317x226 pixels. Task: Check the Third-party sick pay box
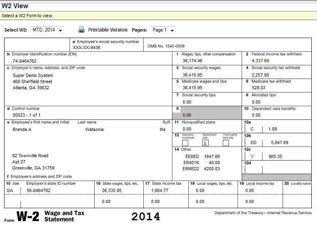pyautogui.click(x=226, y=143)
